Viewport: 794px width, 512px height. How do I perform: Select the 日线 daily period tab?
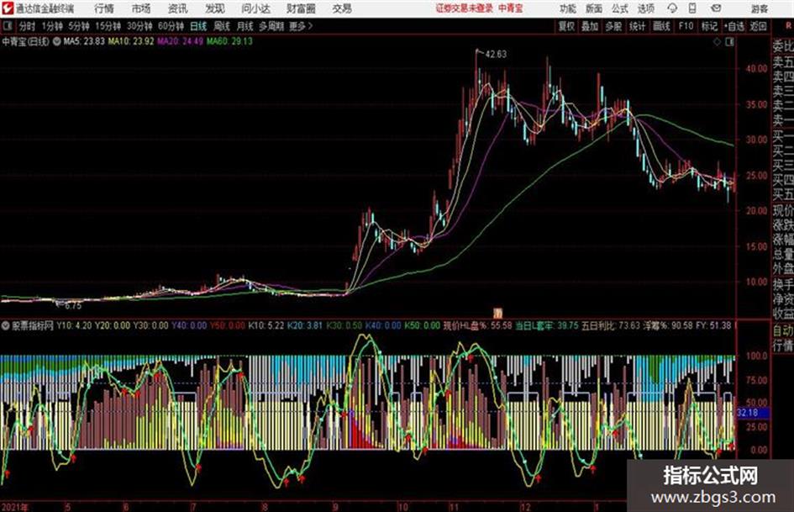click(x=198, y=26)
